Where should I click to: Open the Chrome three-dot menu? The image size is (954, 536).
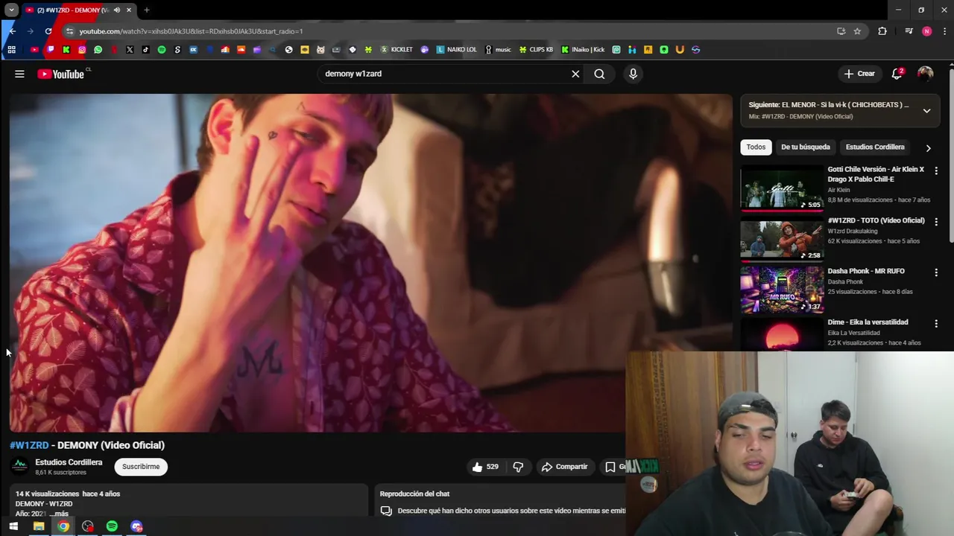(944, 31)
